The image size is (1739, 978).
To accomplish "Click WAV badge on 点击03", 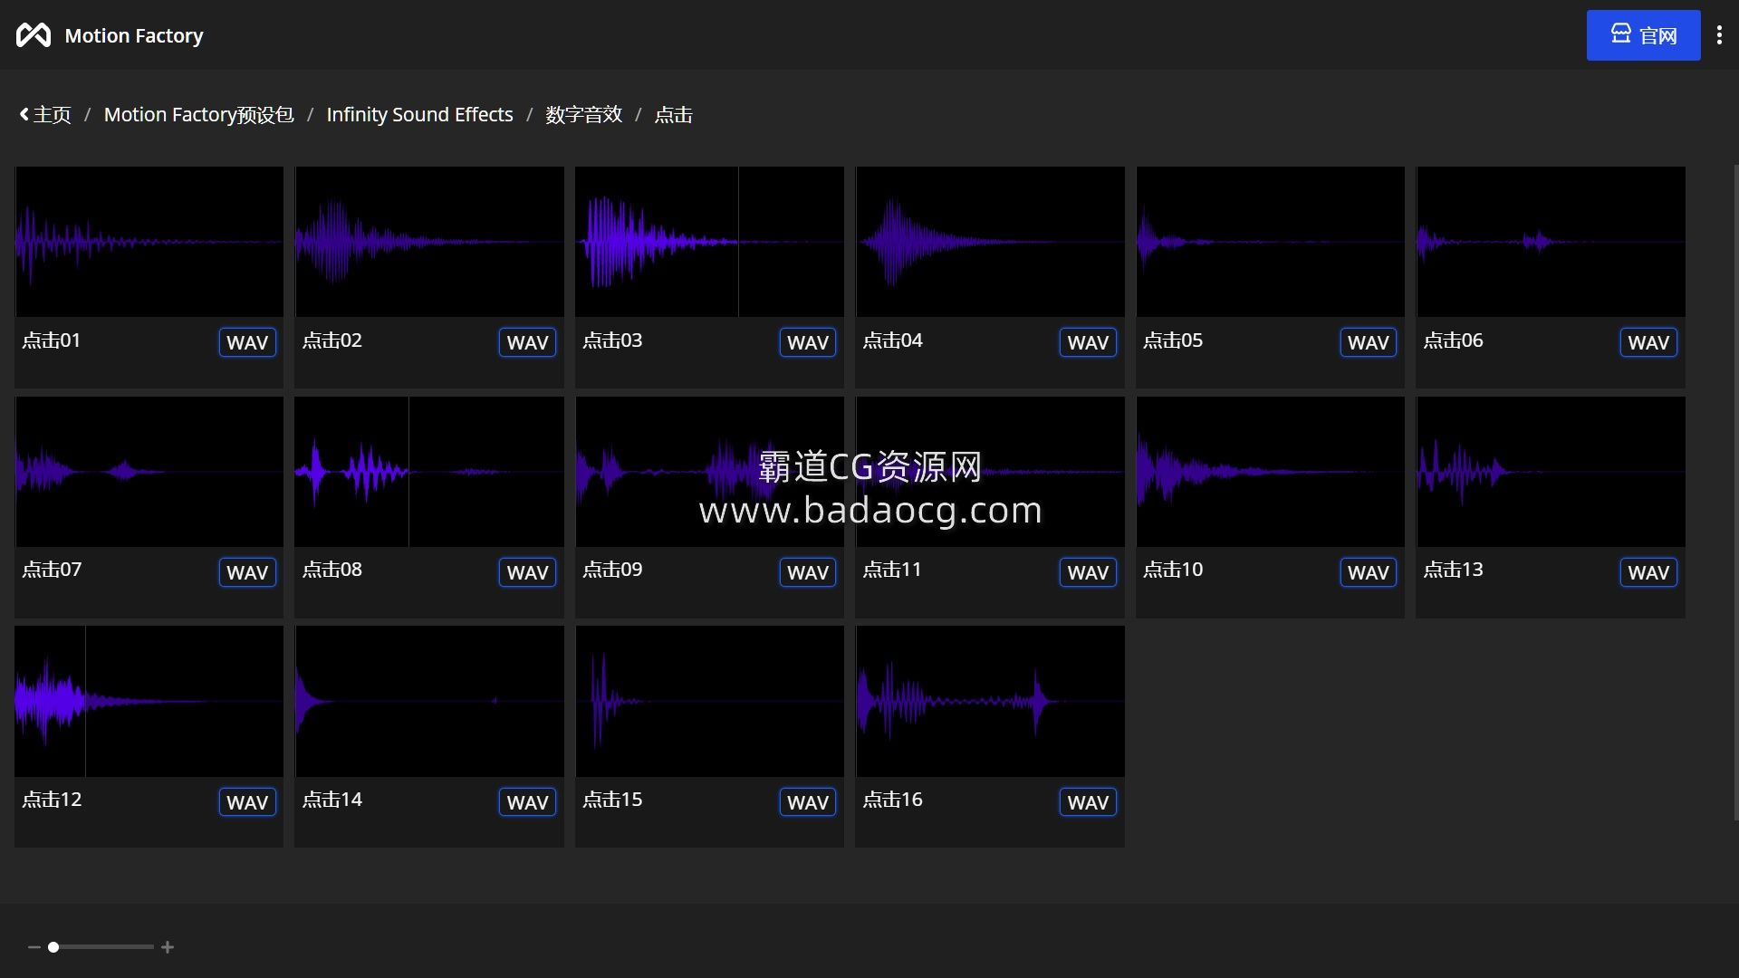I will [x=808, y=342].
